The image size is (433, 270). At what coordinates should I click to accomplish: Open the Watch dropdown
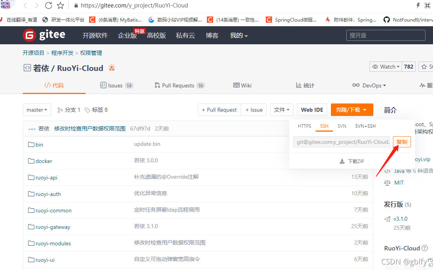click(386, 67)
